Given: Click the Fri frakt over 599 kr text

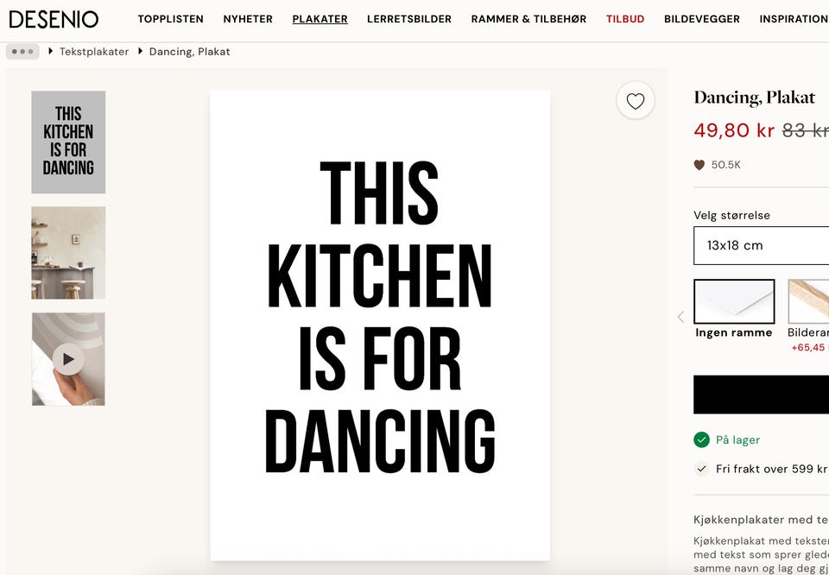Looking at the screenshot, I should tap(771, 469).
